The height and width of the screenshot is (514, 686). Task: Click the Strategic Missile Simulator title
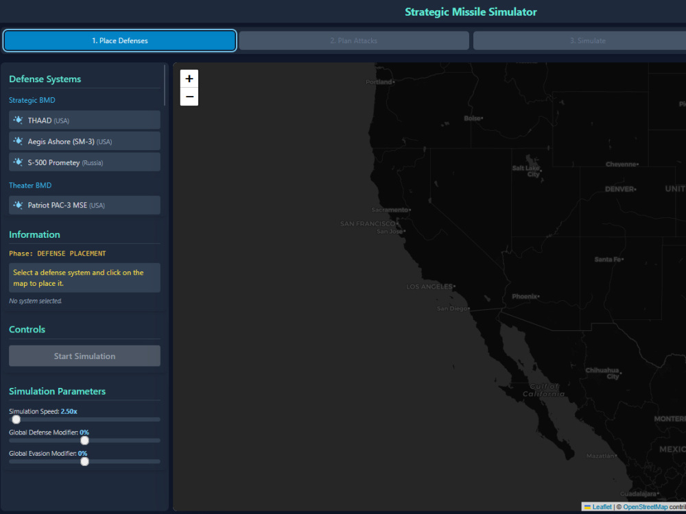(x=471, y=12)
